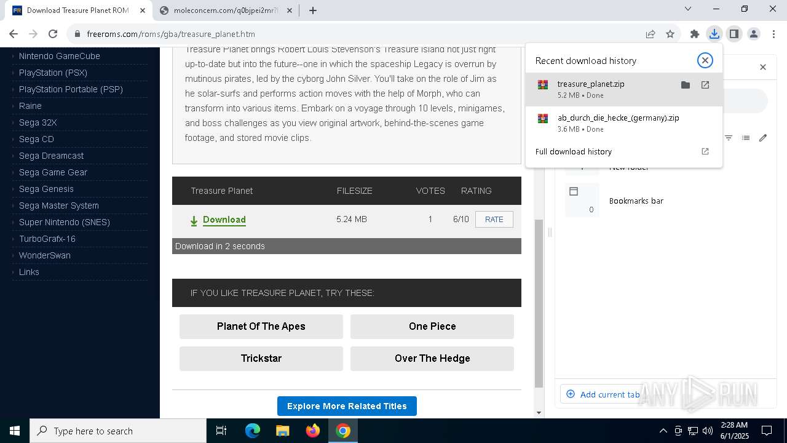Click the scrollbar down arrow
This screenshot has height=443, width=787.
coord(539,413)
